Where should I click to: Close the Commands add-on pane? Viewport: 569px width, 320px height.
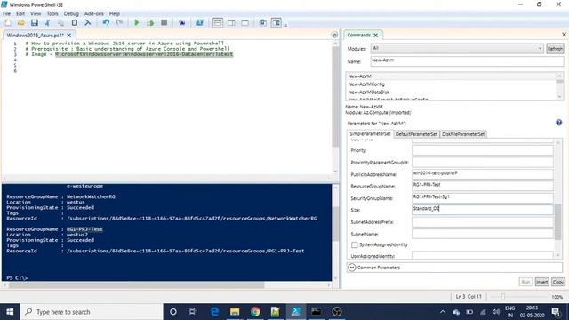(x=564, y=35)
